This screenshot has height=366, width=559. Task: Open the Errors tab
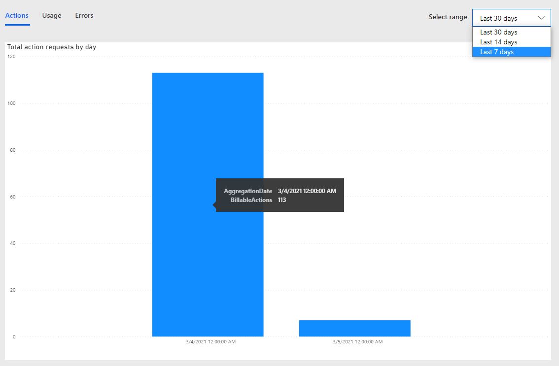point(84,15)
